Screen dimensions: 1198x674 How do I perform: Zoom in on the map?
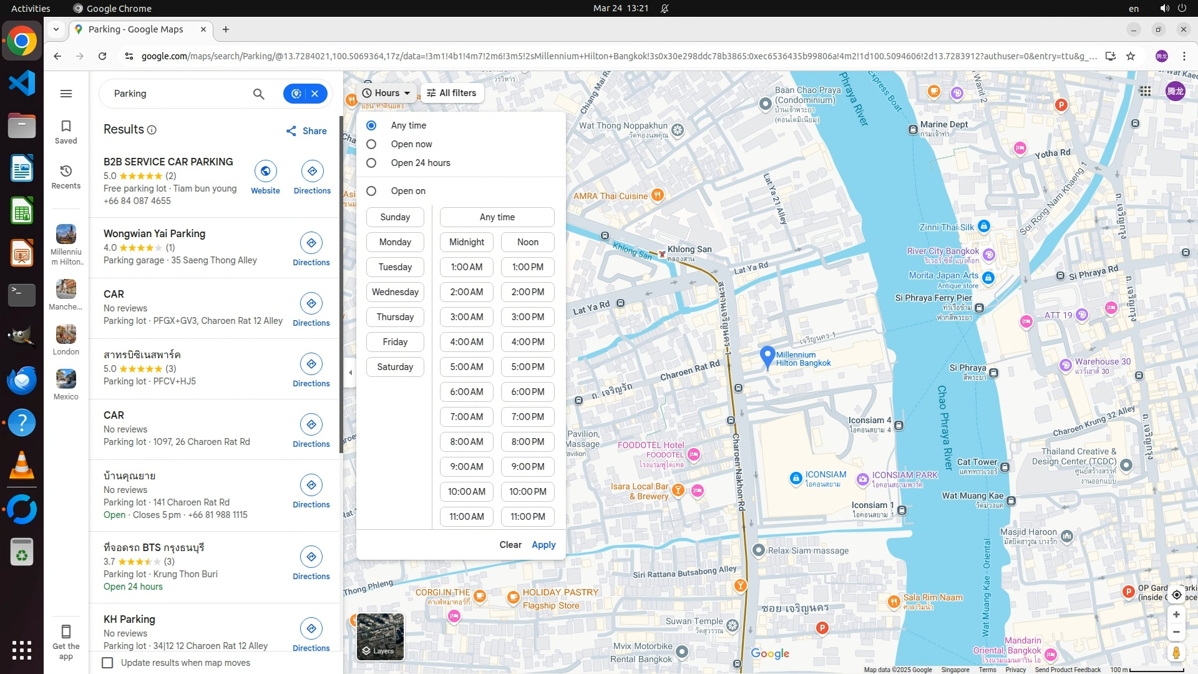pyautogui.click(x=1176, y=615)
